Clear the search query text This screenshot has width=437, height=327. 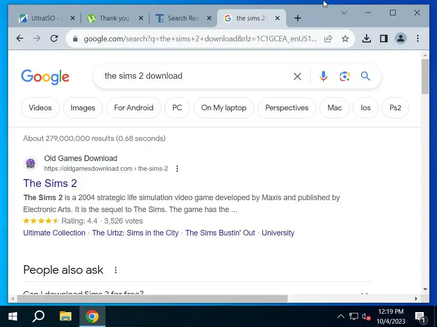click(x=297, y=76)
